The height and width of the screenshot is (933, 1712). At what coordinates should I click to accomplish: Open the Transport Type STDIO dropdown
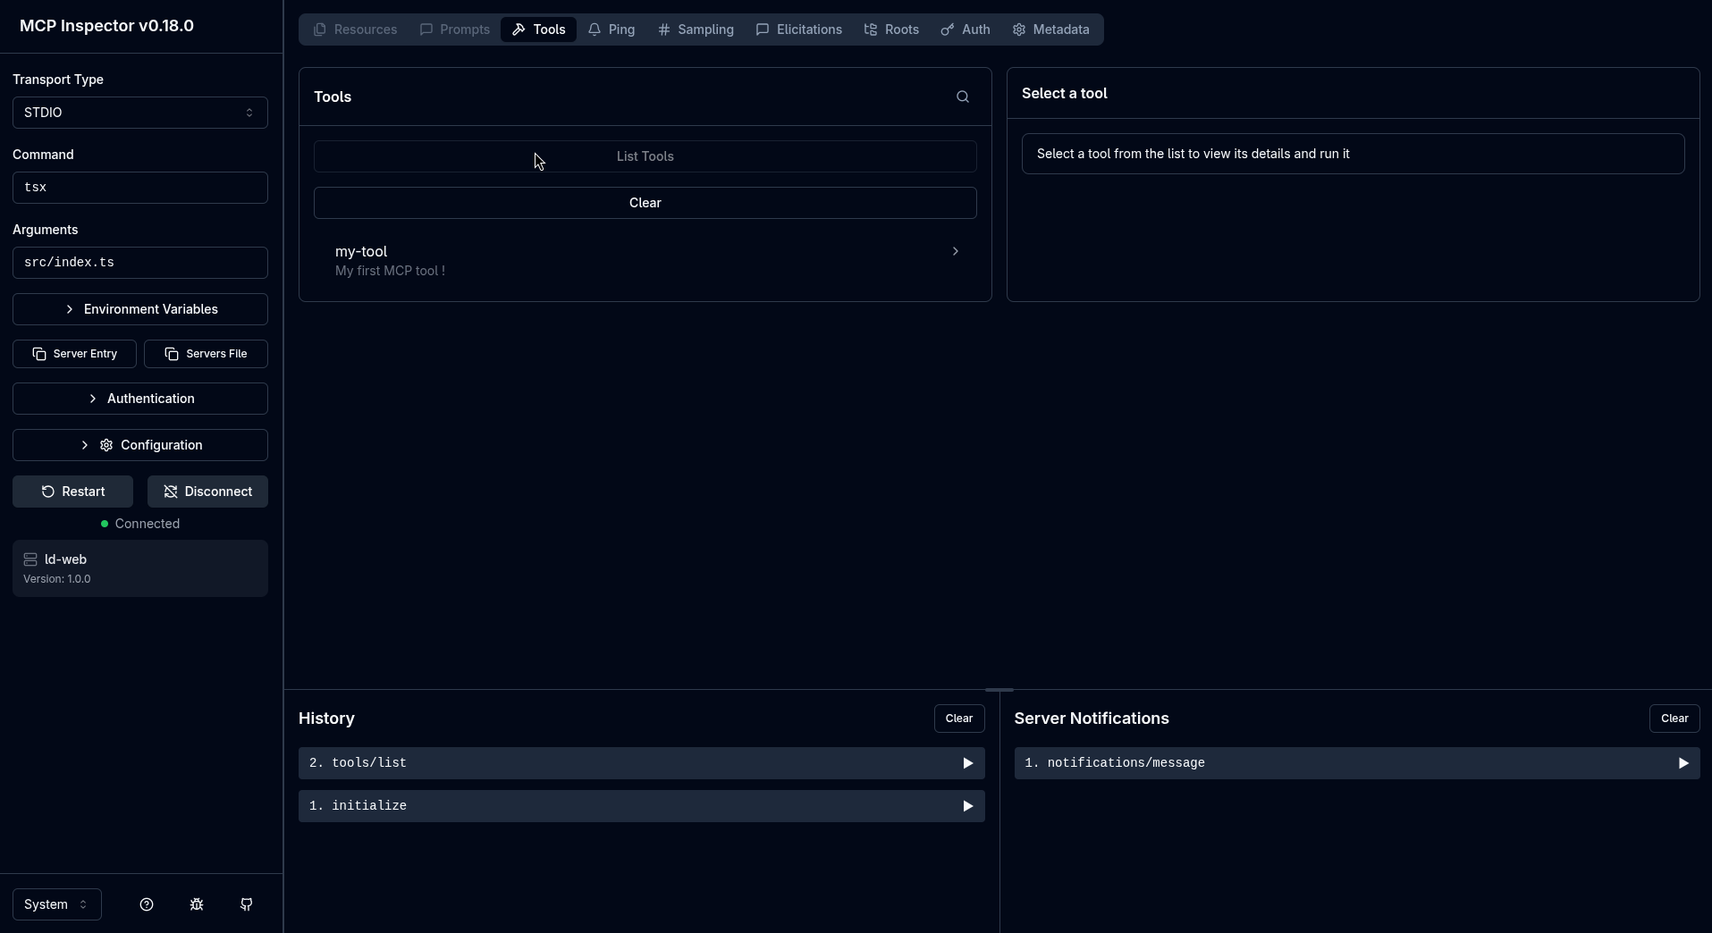point(139,113)
